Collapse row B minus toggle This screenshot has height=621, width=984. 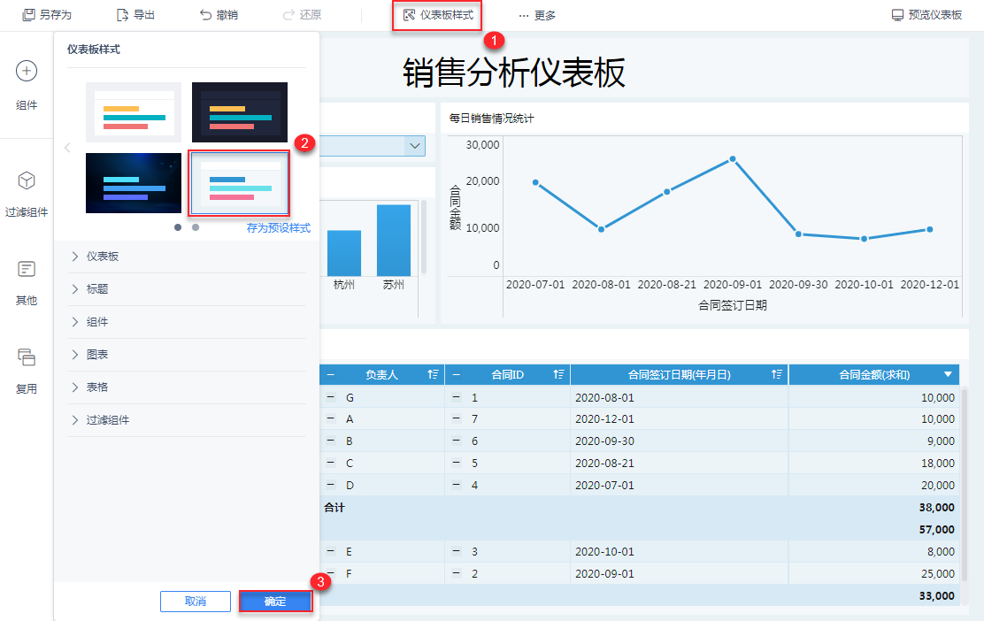(331, 441)
